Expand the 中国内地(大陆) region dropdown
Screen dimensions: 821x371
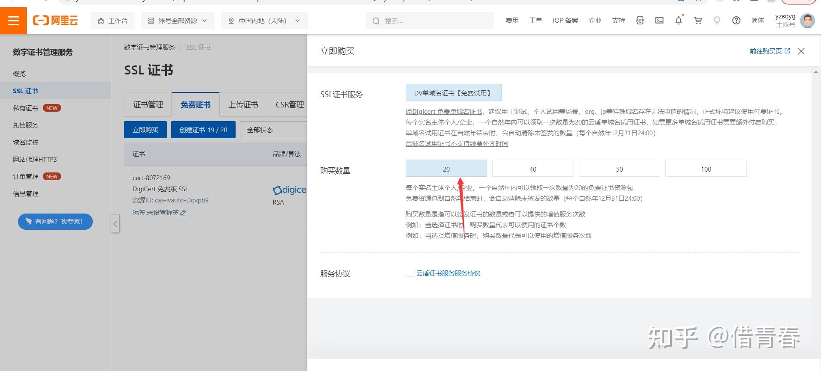point(264,21)
